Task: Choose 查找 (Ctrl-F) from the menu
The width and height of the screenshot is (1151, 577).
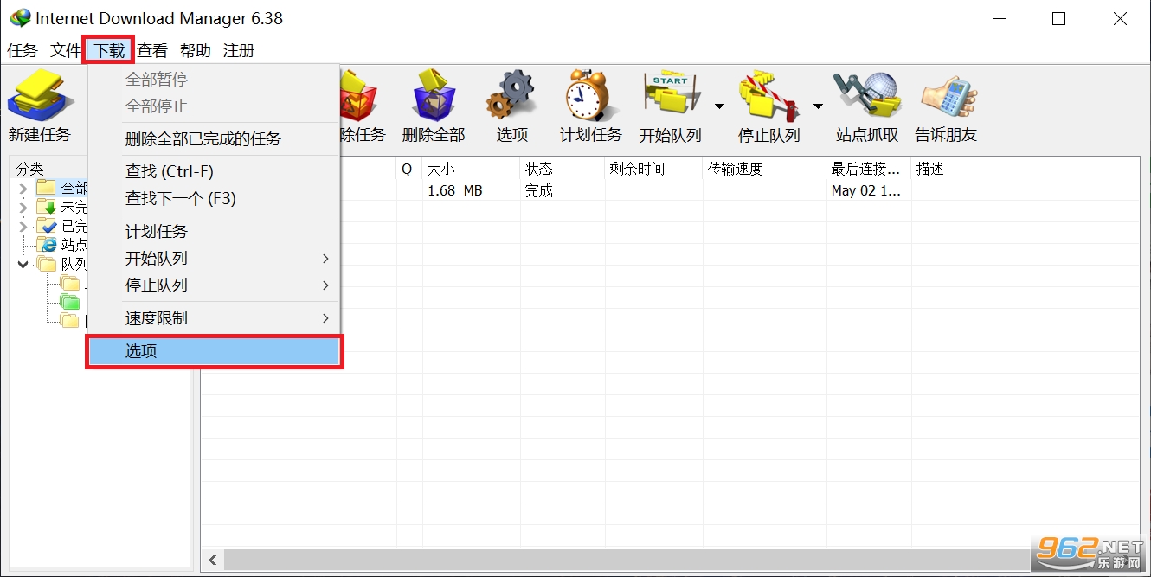Action: click(214, 172)
